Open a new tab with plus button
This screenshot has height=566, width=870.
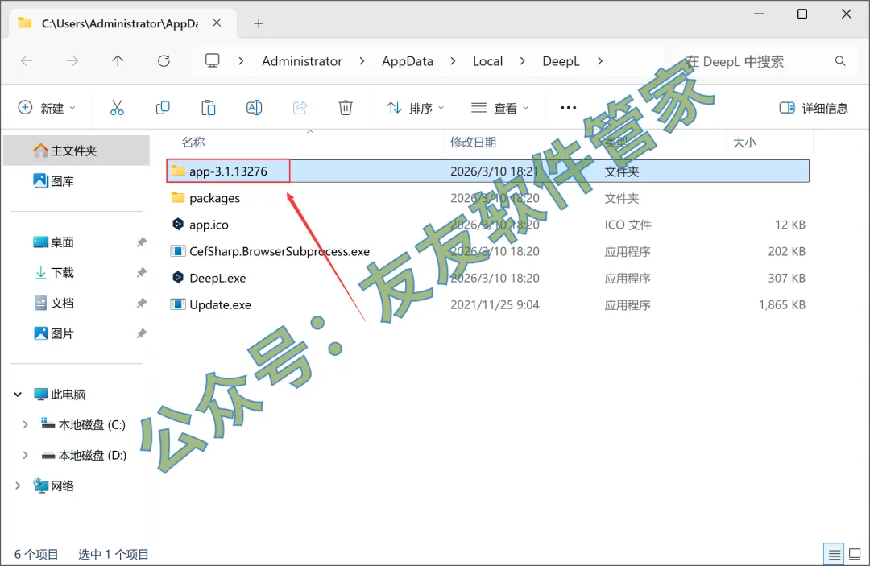point(259,23)
